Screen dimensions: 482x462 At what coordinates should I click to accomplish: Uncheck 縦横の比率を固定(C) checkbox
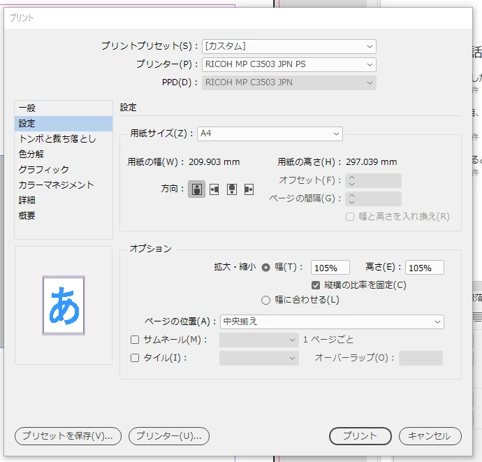pyautogui.click(x=316, y=285)
